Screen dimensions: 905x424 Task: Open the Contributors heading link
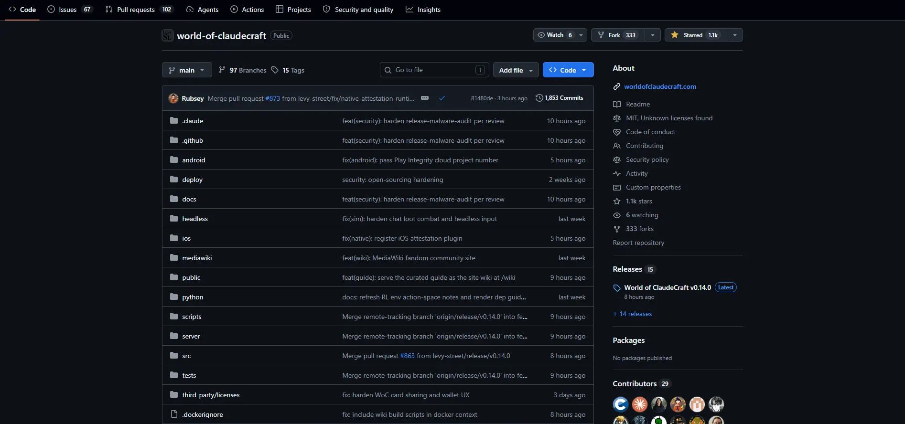642,384
